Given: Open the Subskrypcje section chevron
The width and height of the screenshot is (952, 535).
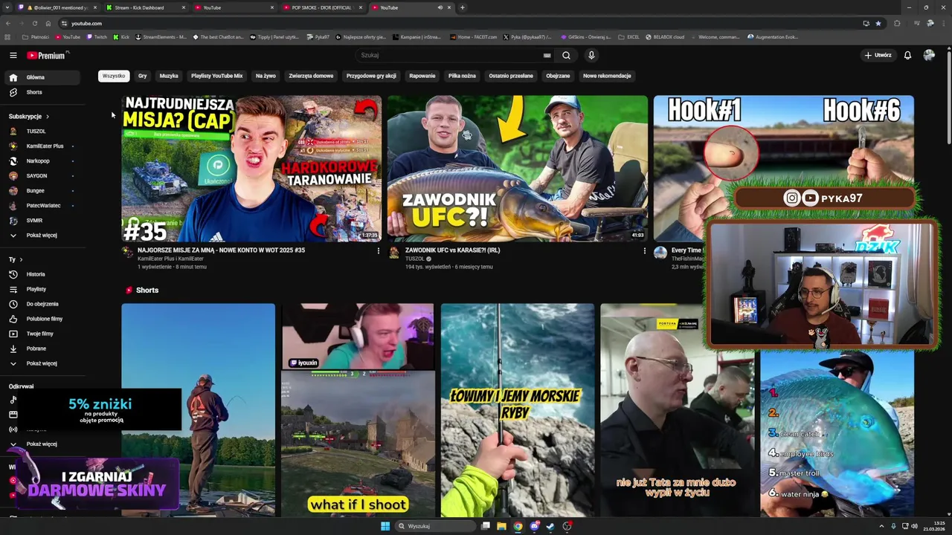Looking at the screenshot, I should [47, 117].
